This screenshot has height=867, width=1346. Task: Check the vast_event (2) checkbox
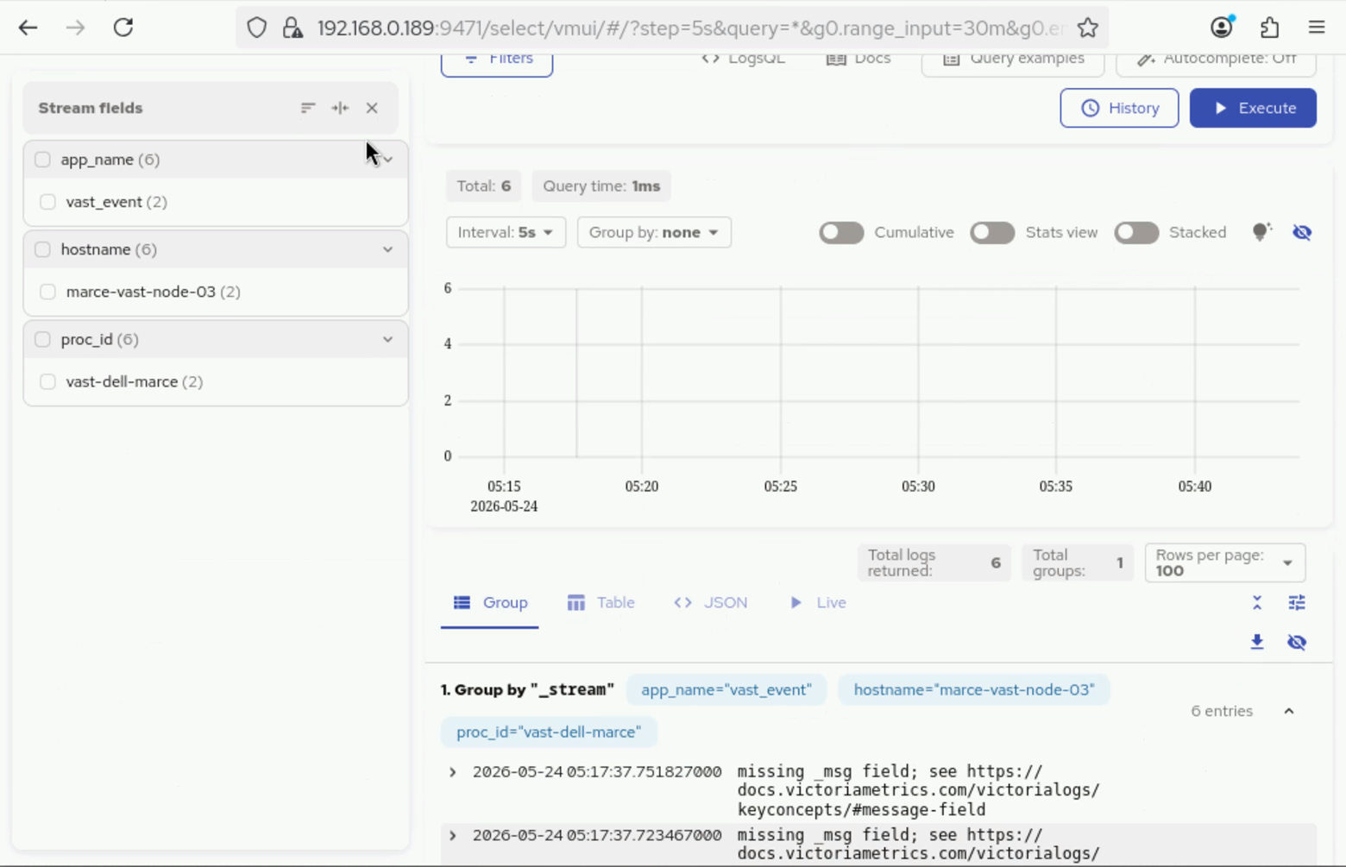click(x=47, y=202)
